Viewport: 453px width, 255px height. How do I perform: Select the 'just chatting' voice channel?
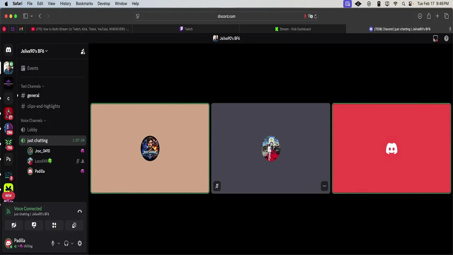pos(53,141)
